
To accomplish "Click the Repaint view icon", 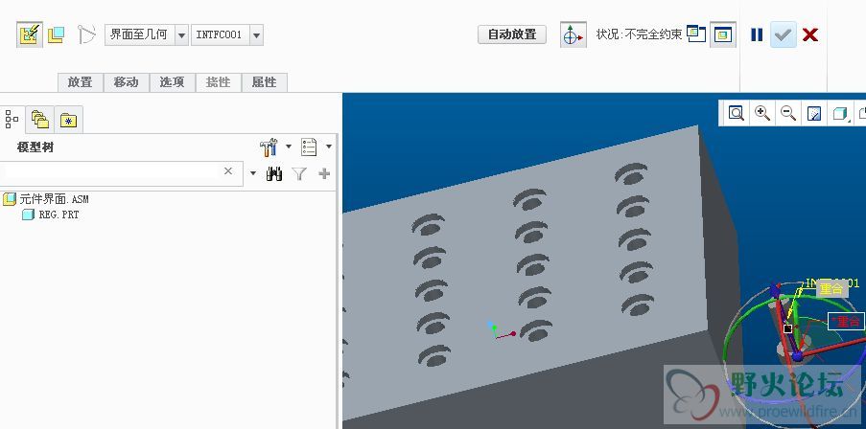I will tap(814, 113).
